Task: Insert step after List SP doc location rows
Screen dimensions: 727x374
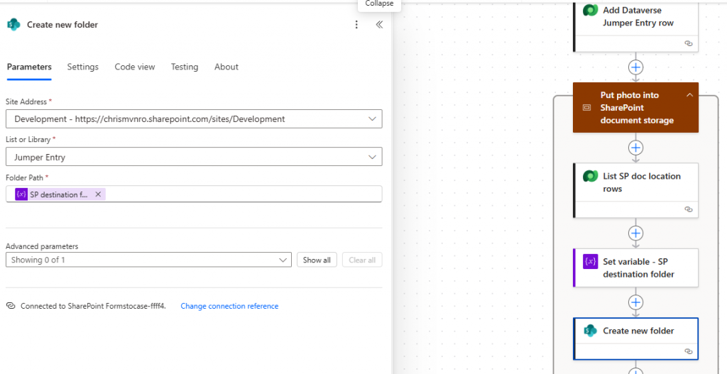Action: [x=636, y=233]
